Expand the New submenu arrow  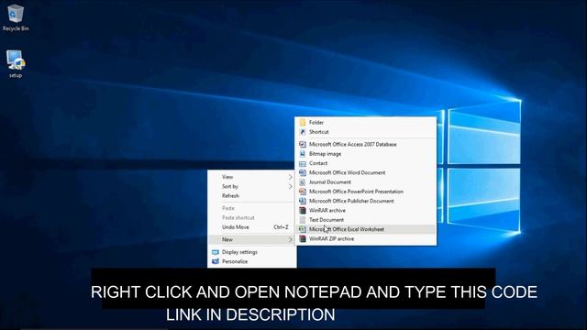click(290, 239)
